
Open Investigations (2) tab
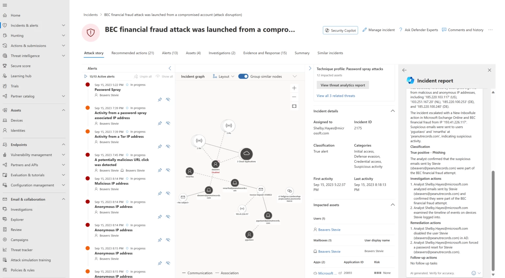coord(222,53)
